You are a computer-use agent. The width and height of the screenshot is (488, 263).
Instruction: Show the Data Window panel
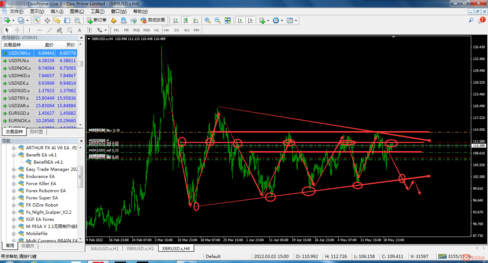click(47, 20)
